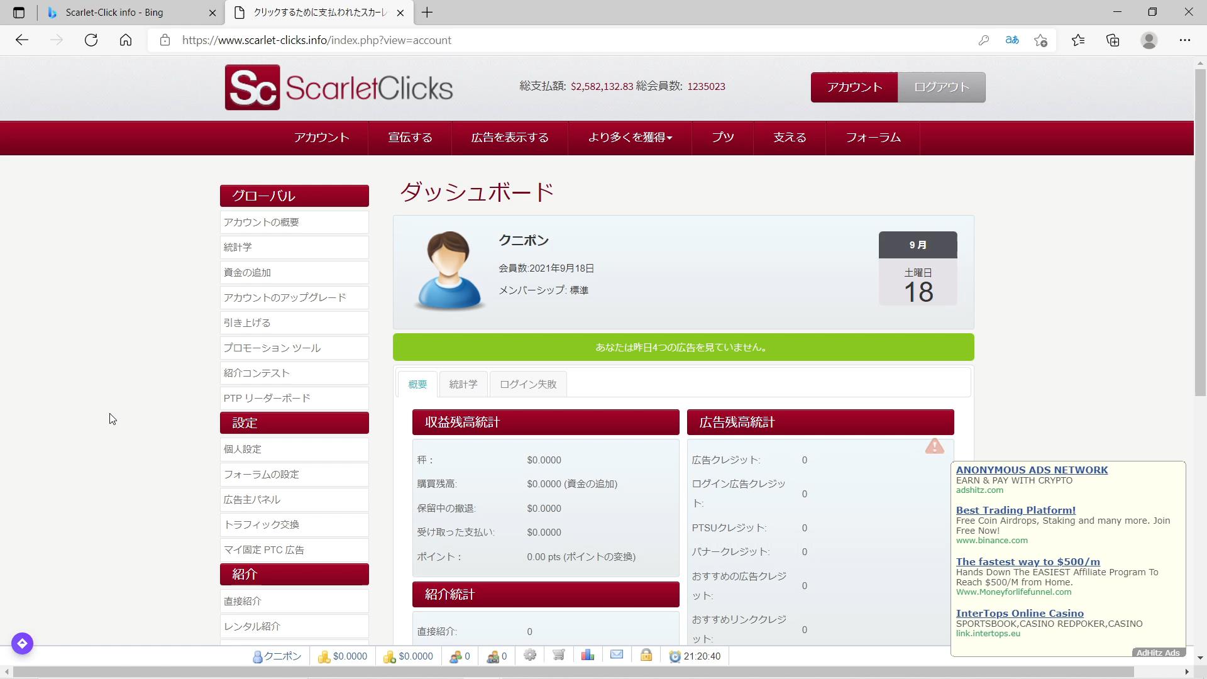Image resolution: width=1207 pixels, height=679 pixels.
Task: Open マイ固定 PTC 広告 in sidebar
Action: coord(294,550)
